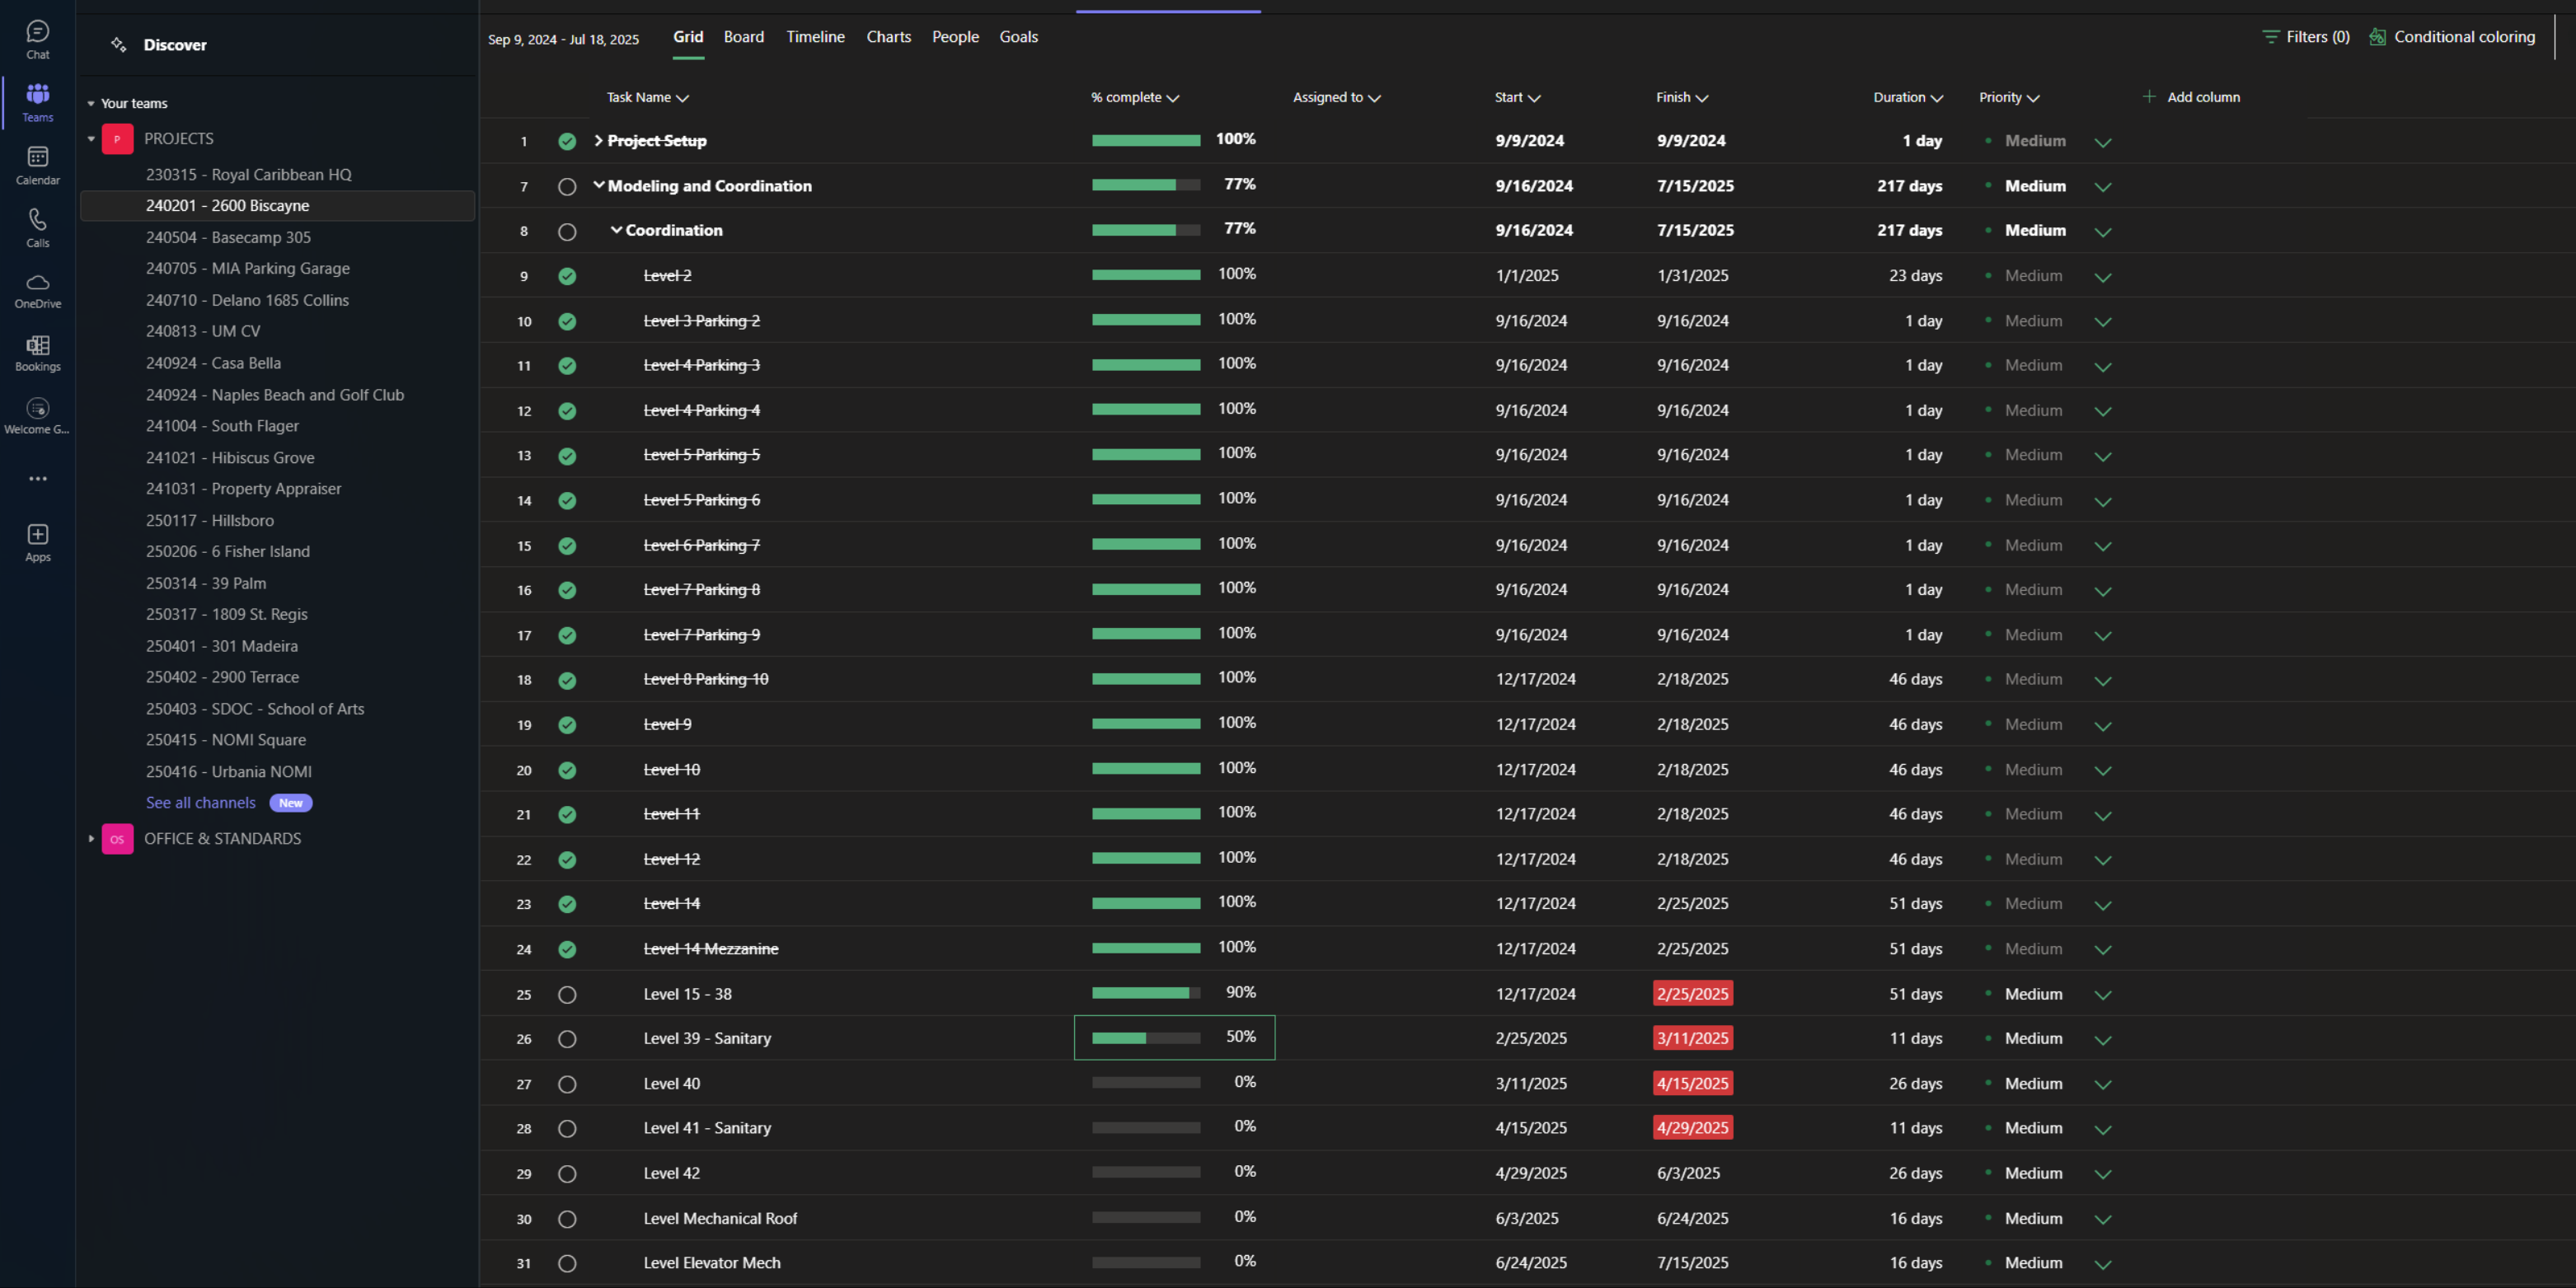Open the 240504 - Basecamp 305 channel
Viewport: 2576px width, 1288px height.
(228, 237)
